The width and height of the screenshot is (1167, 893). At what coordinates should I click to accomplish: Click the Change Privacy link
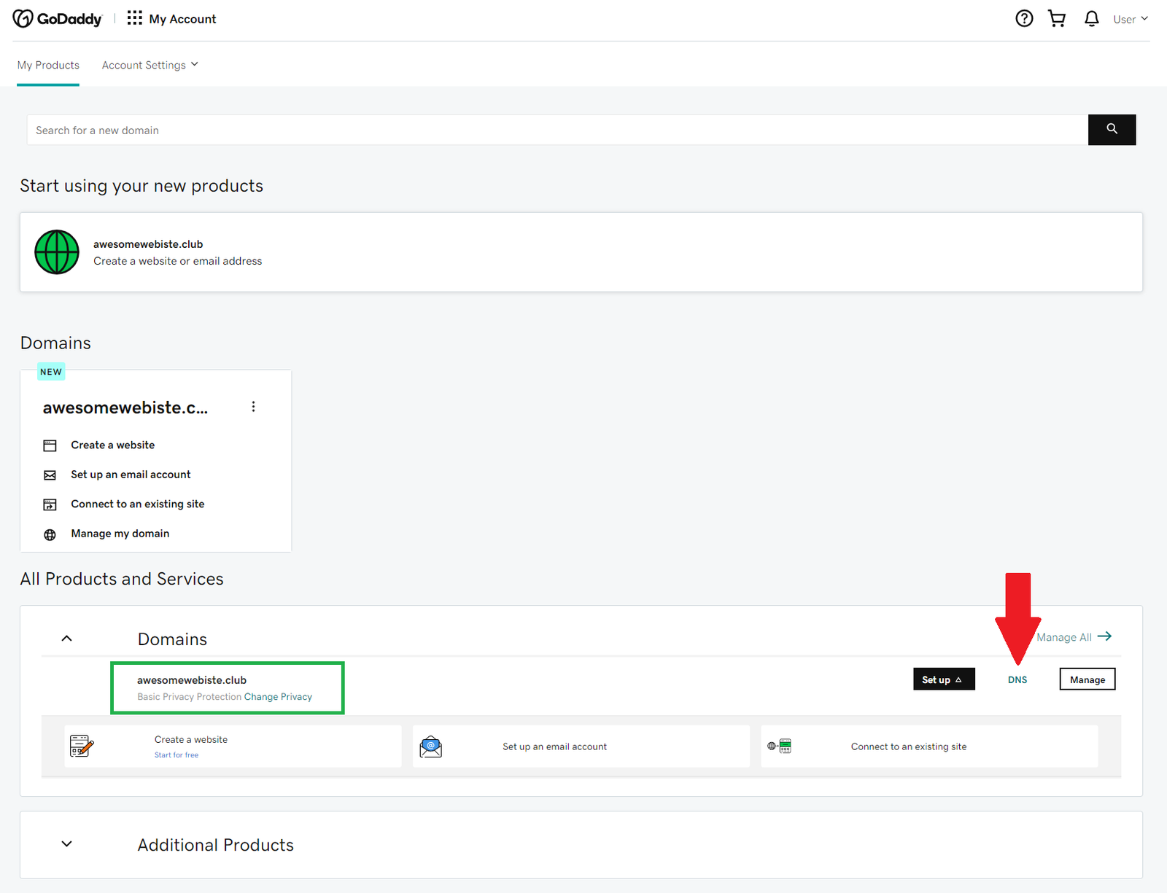coord(278,697)
